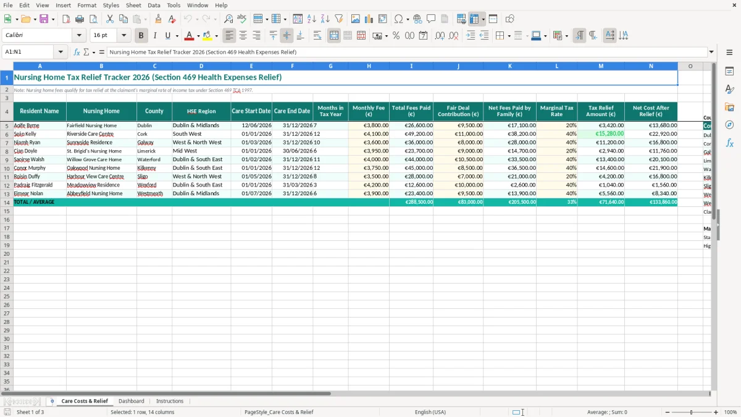The height and width of the screenshot is (417, 741).
Task: Click the Split Window icon
Action: point(493,19)
